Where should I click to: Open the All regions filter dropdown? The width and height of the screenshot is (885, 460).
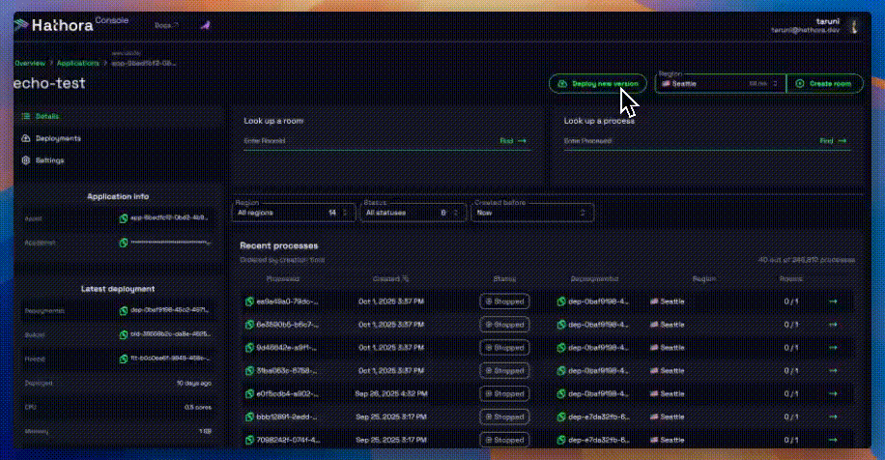(294, 213)
